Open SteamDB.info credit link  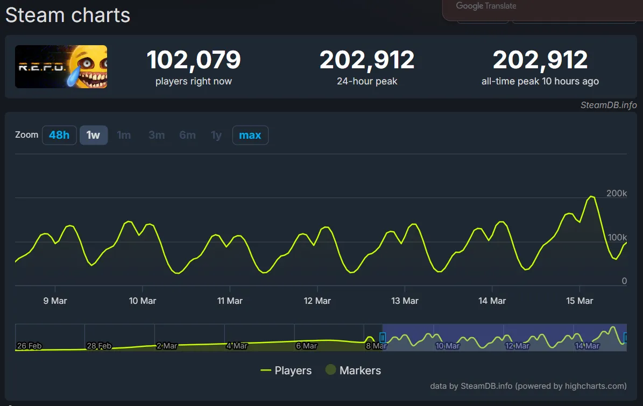point(609,105)
